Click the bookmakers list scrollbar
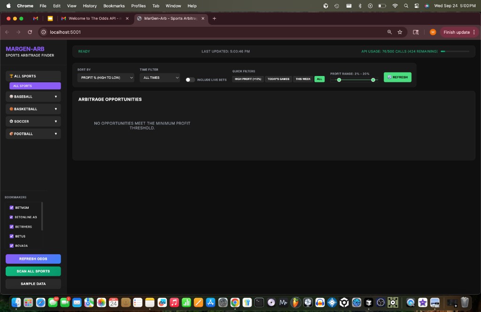The image size is (481, 312). (x=42, y=216)
